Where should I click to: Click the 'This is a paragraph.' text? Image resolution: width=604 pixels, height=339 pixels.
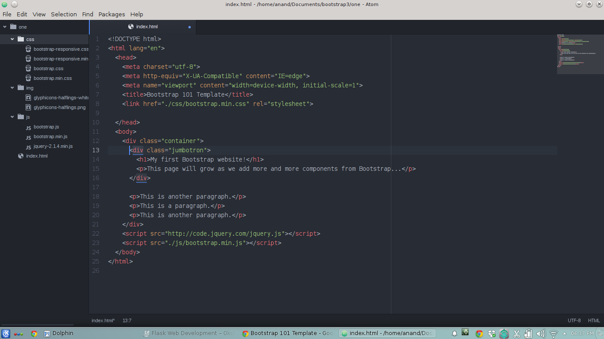click(175, 206)
